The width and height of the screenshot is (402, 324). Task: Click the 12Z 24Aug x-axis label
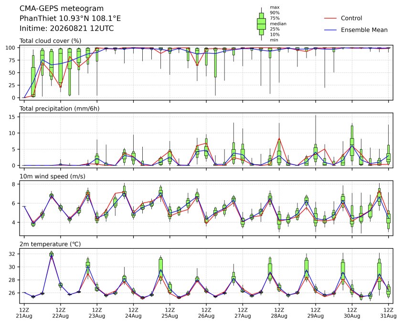[x=133, y=313]
